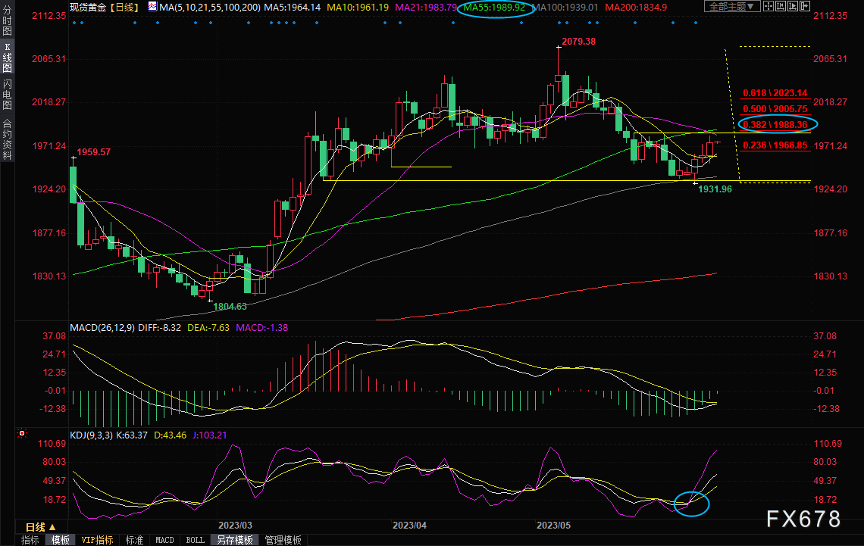The width and height of the screenshot is (864, 546).
Task: Apply the 标准 template
Action: click(x=134, y=540)
